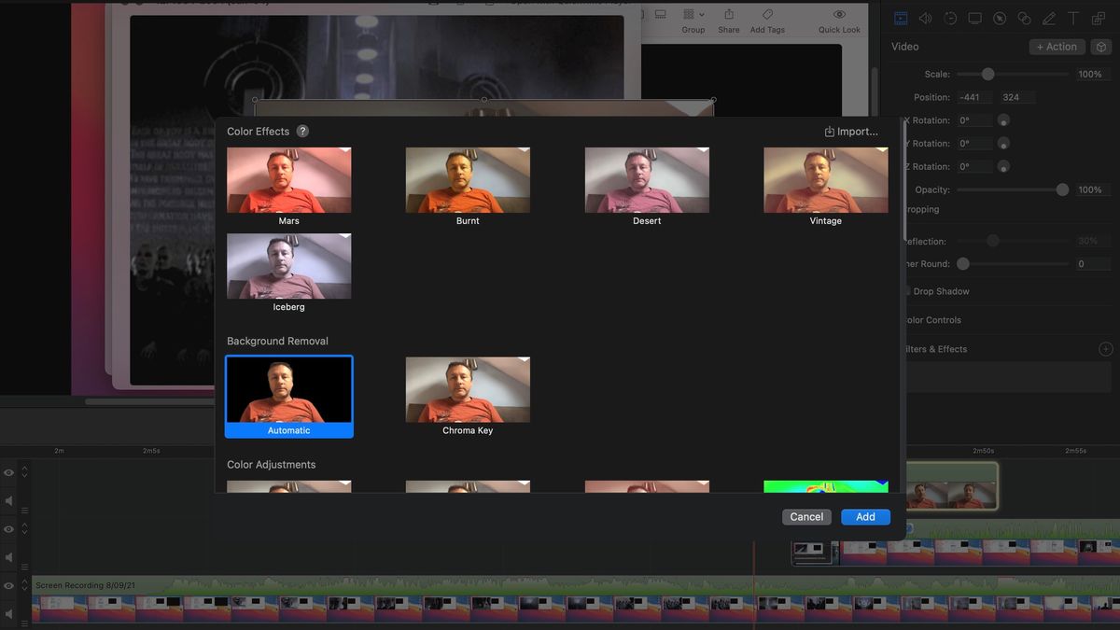Toggle visibility of the Screen Recording track
The width and height of the screenshot is (1120, 630).
(x=8, y=584)
